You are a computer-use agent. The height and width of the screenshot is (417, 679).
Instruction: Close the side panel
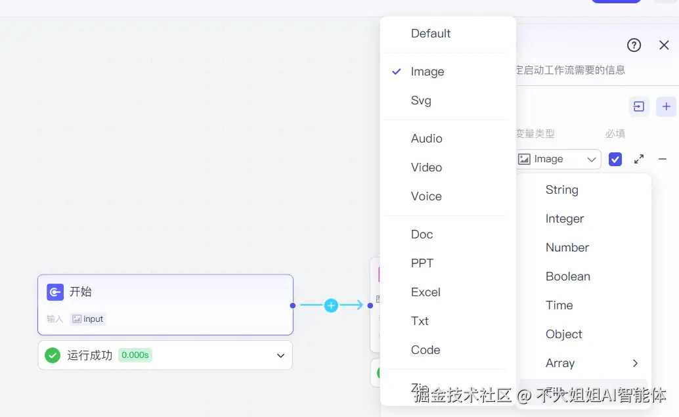[x=664, y=45]
